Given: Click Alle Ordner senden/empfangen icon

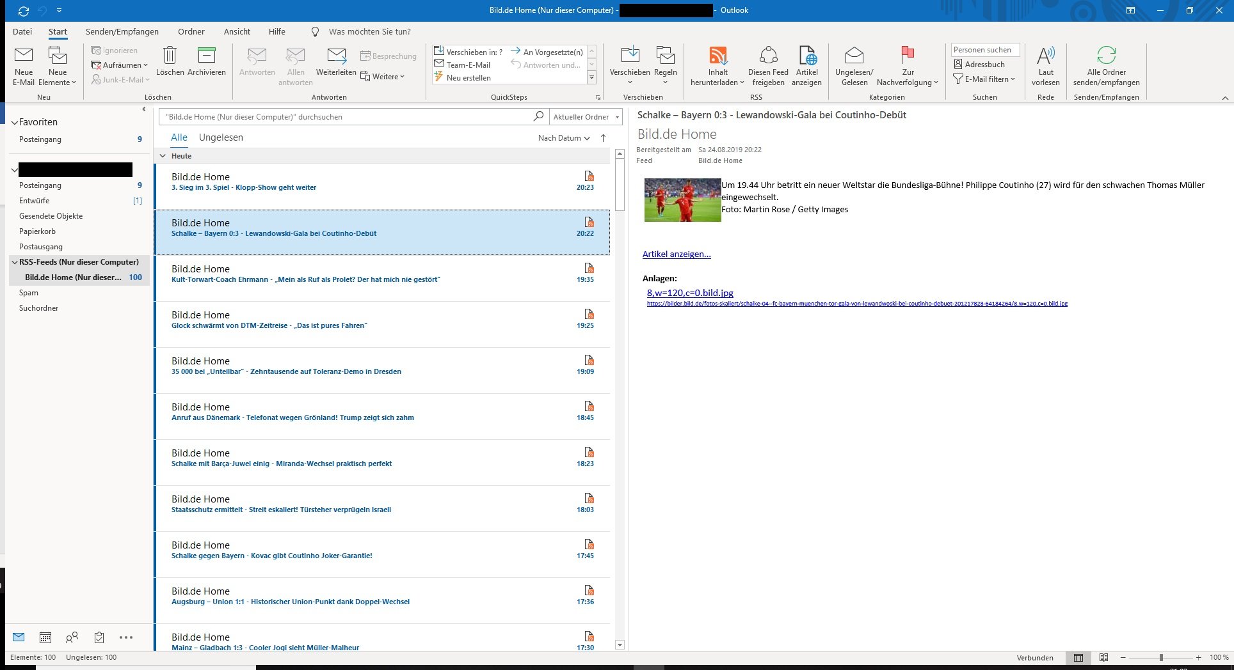Looking at the screenshot, I should [x=1106, y=57].
